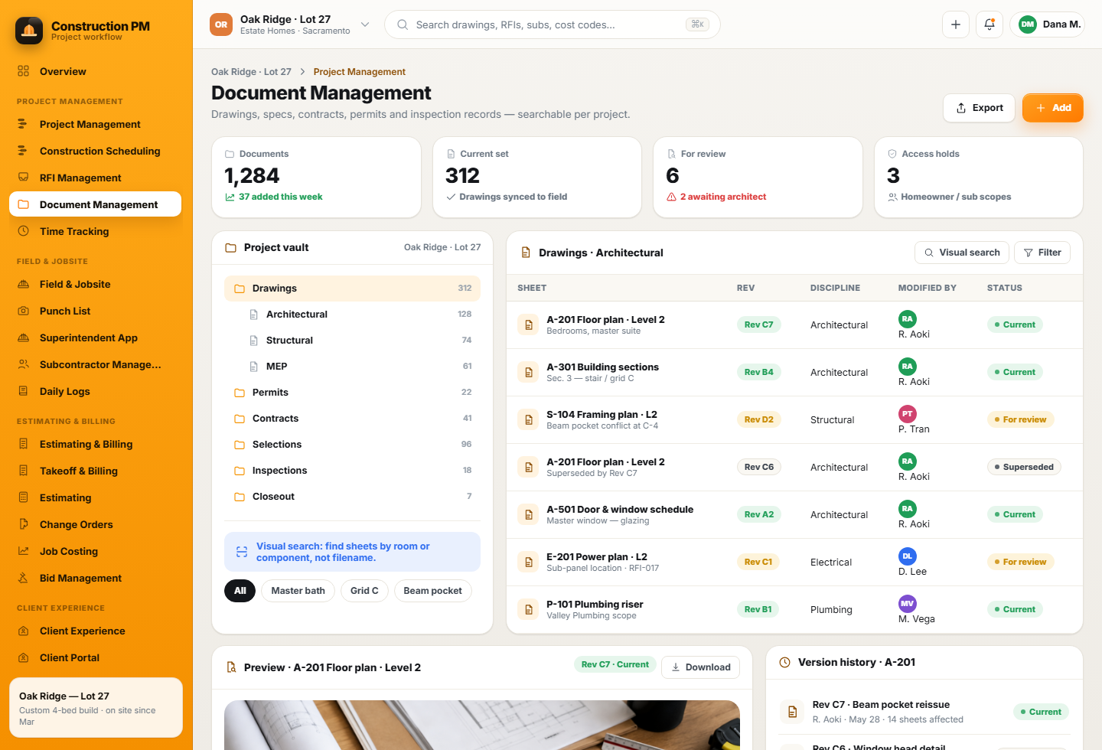
Task: Click the sheet icon for P-101 Plumbing riser
Action: pyautogui.click(x=528, y=609)
